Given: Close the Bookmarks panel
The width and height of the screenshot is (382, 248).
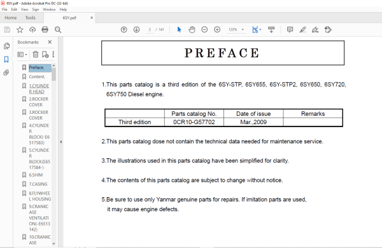Looking at the screenshot, I should [50, 42].
